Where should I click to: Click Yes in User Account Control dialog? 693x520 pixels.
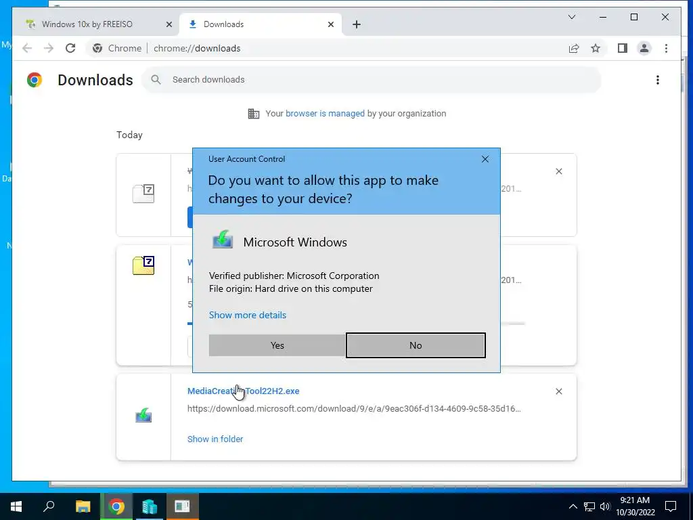click(277, 345)
